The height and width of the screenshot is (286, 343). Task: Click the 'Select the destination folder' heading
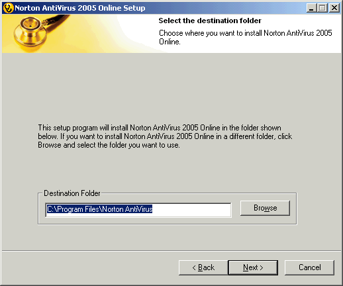tap(210, 21)
